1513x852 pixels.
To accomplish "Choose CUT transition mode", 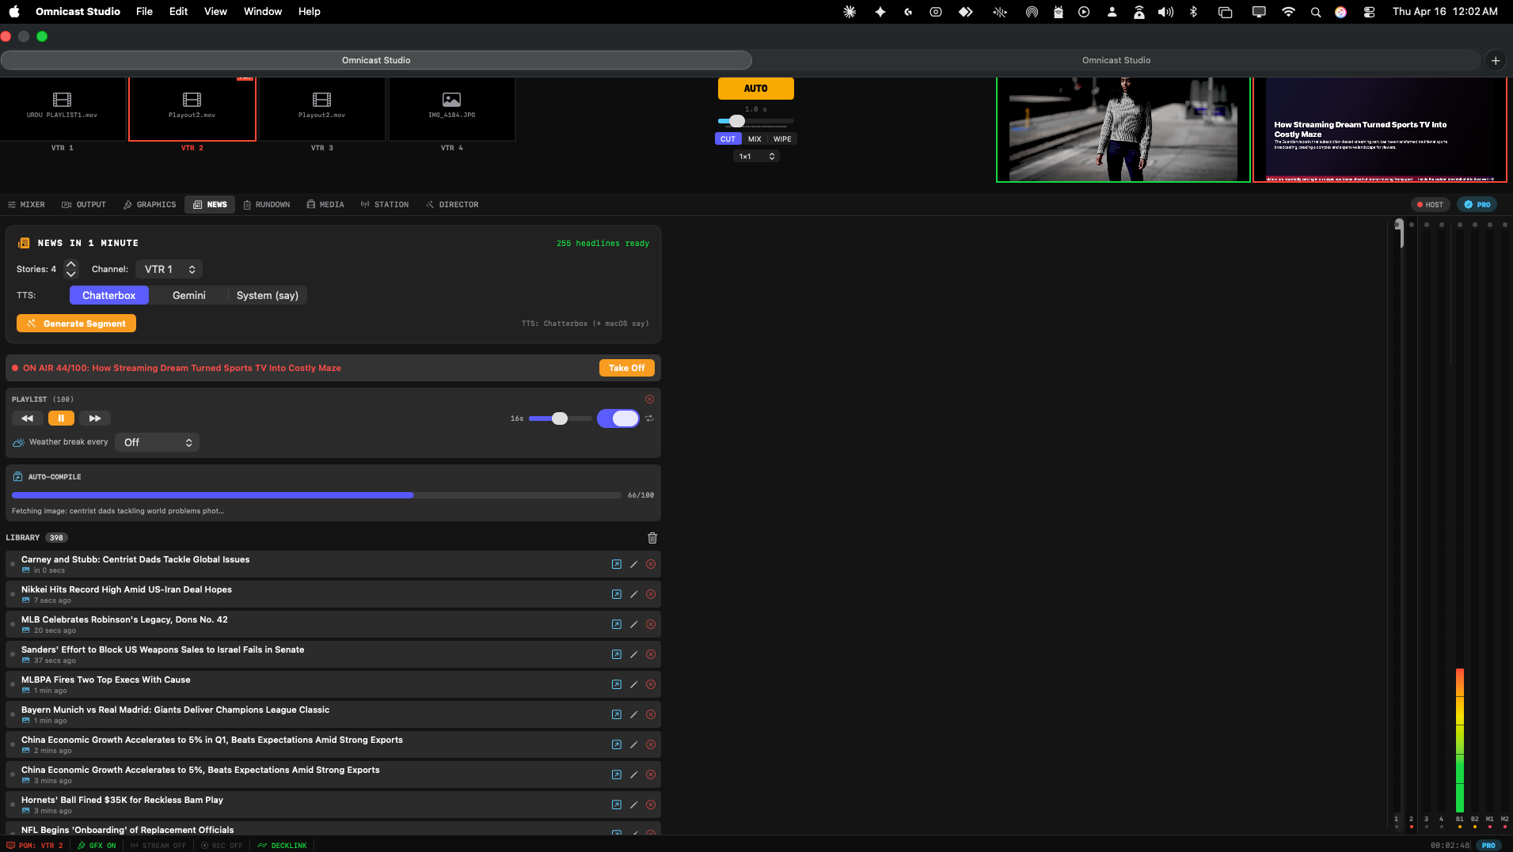I will coord(728,139).
